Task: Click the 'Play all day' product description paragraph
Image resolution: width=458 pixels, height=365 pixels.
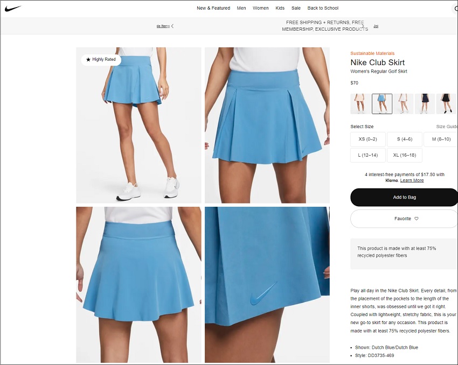Action: pyautogui.click(x=404, y=311)
